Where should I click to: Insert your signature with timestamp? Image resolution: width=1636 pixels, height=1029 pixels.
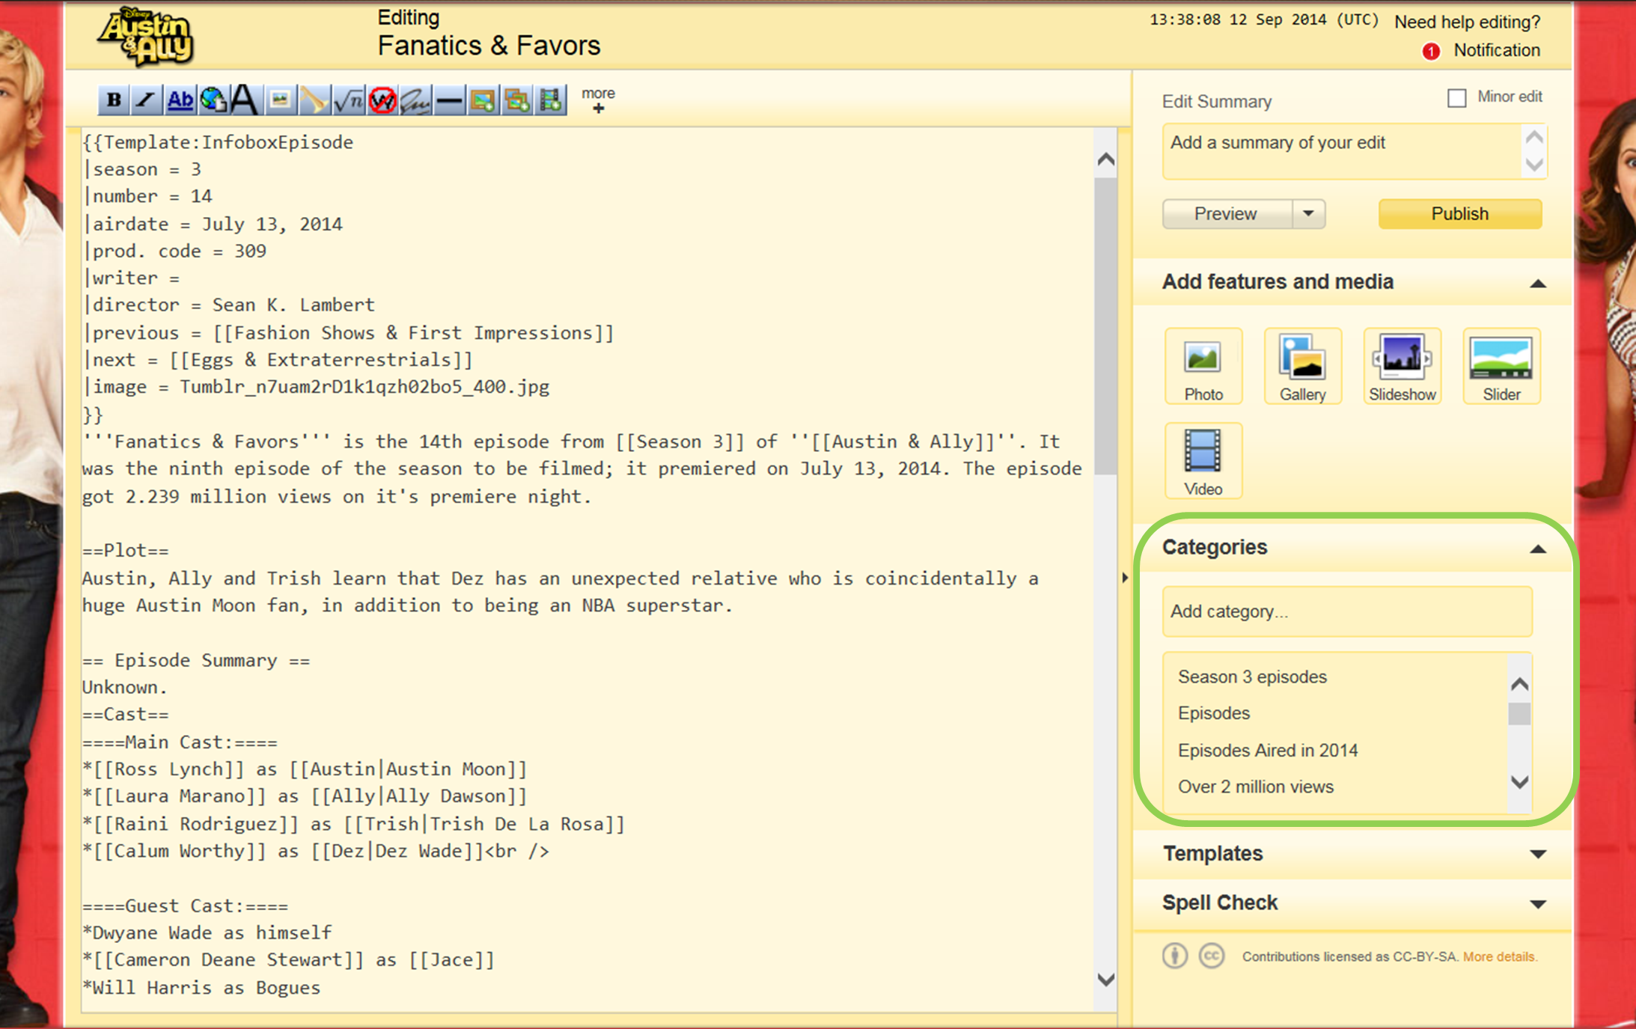(x=415, y=100)
